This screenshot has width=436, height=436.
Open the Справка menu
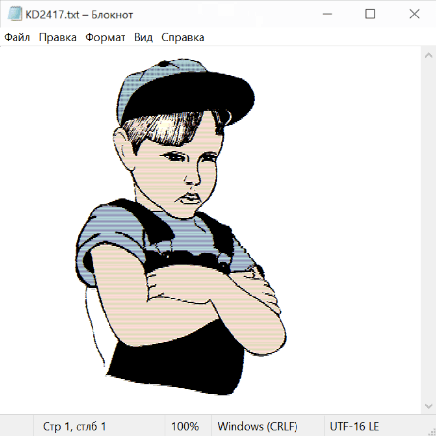183,38
